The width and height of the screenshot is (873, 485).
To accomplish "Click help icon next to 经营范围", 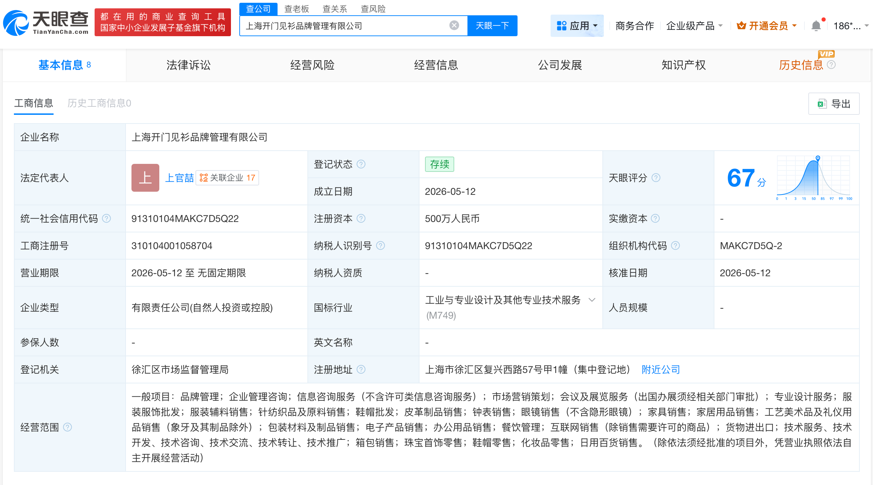I will pos(67,427).
